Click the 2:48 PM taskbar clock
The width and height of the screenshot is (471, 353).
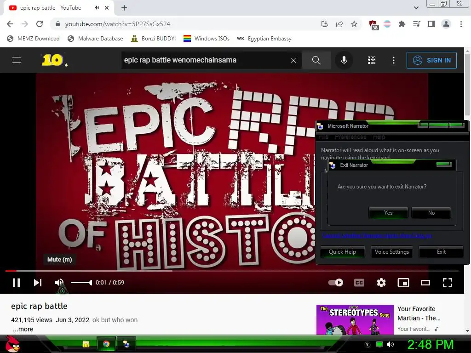tap(430, 345)
